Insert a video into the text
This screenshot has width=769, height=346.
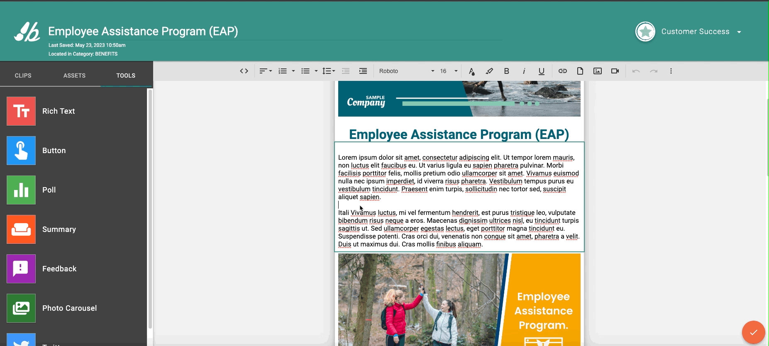(x=615, y=71)
